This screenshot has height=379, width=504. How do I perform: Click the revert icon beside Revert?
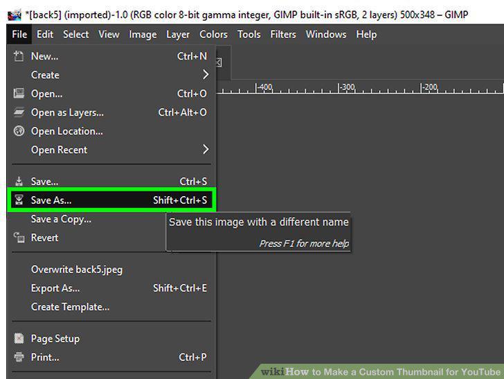point(19,238)
